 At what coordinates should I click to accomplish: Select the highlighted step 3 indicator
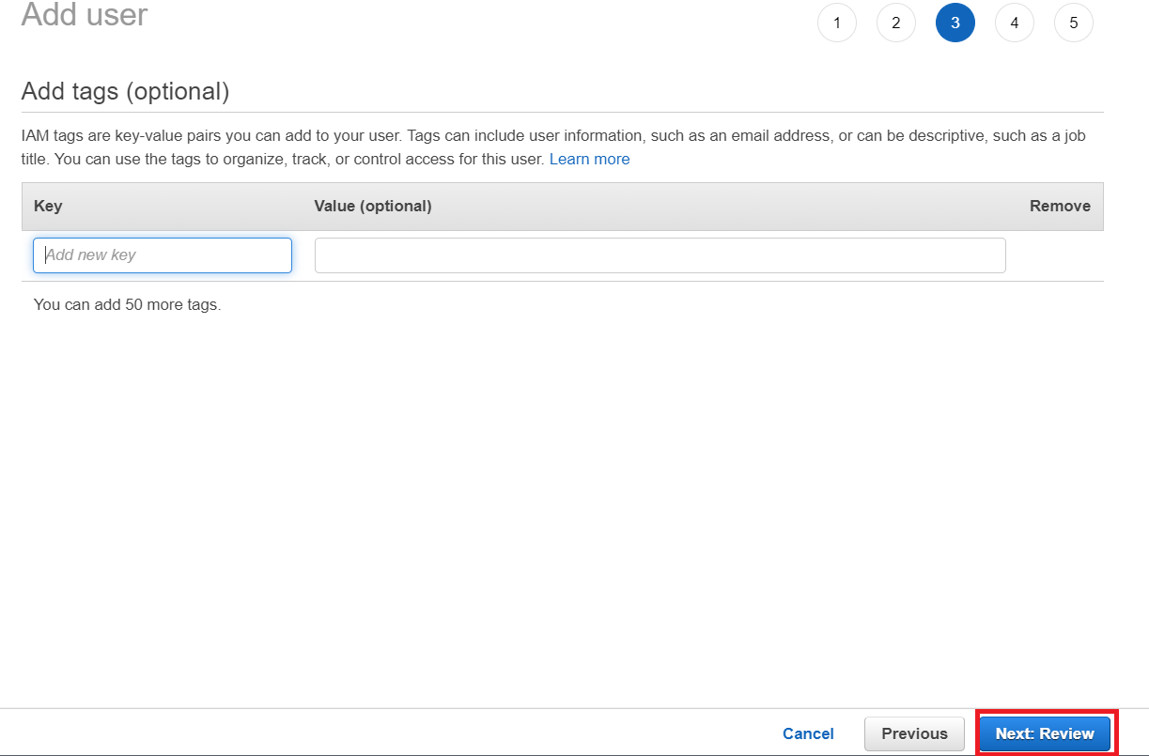tap(955, 23)
